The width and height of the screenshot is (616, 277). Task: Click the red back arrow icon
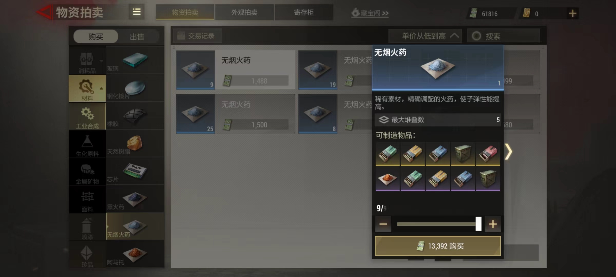point(44,12)
